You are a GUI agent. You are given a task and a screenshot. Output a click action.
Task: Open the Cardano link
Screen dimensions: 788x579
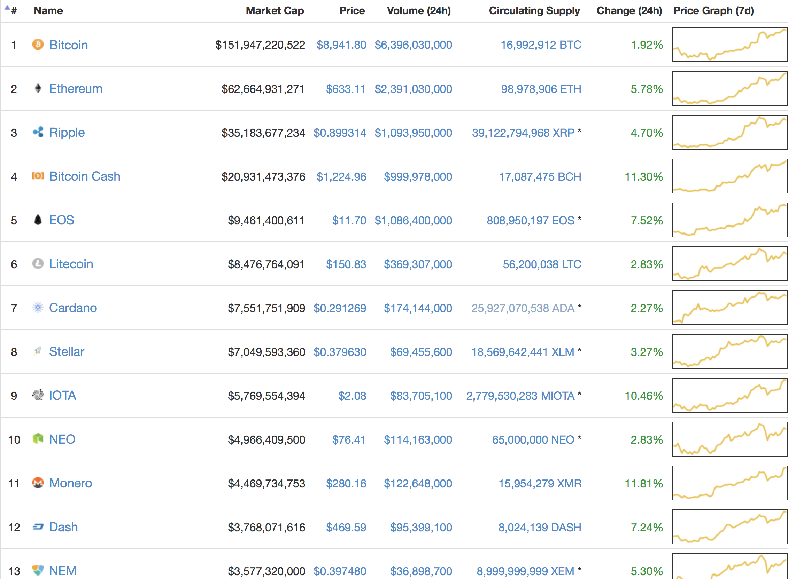pyautogui.click(x=73, y=308)
